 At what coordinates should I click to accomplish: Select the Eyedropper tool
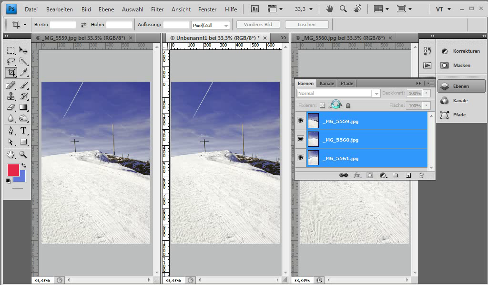point(23,73)
